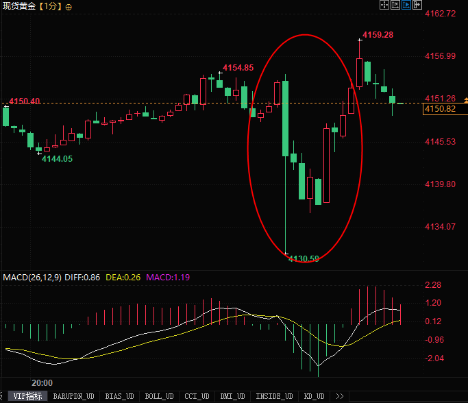Click the circled plus icon beside 现货黄金
468x403 pixels.
coord(69,7)
